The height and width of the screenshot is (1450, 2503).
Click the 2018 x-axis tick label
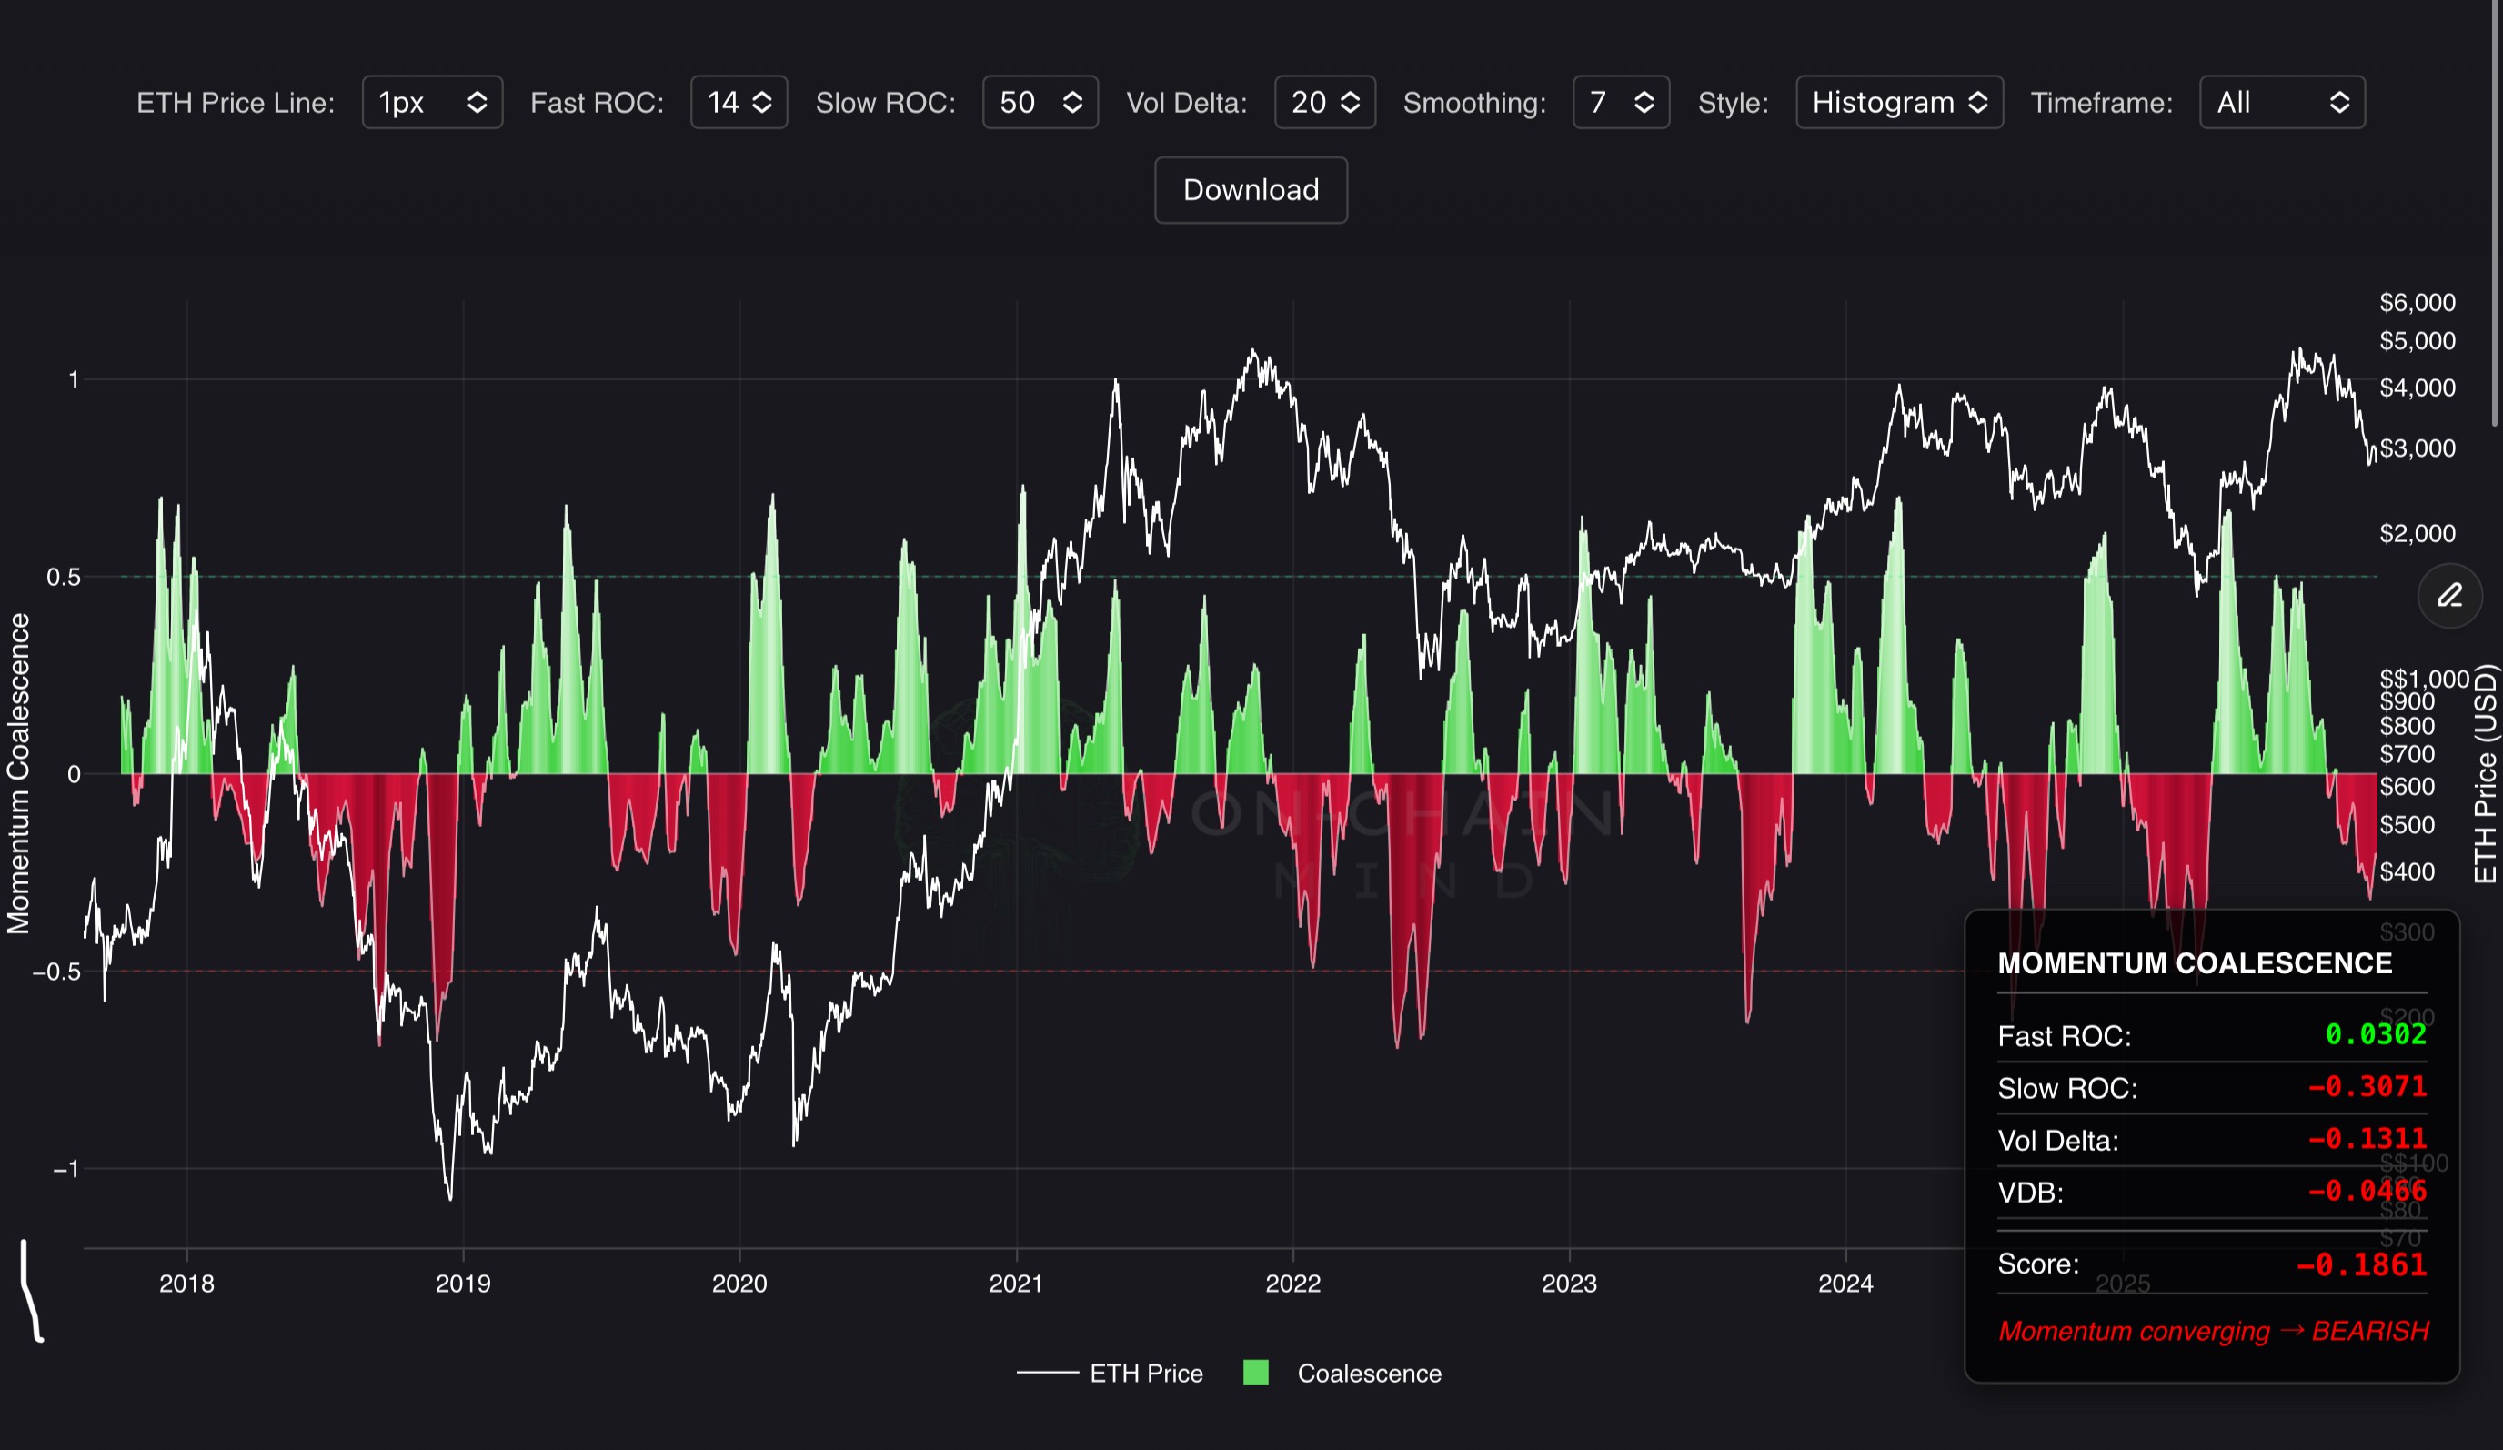coord(186,1284)
